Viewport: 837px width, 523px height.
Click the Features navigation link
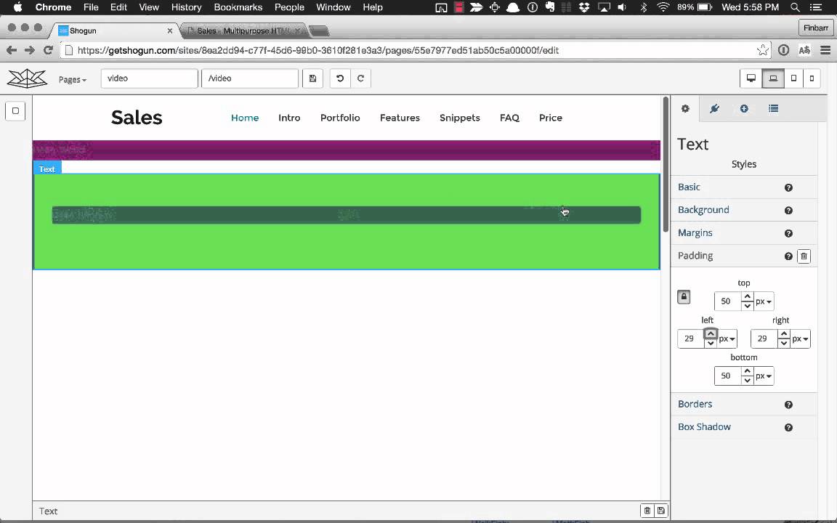coord(400,118)
